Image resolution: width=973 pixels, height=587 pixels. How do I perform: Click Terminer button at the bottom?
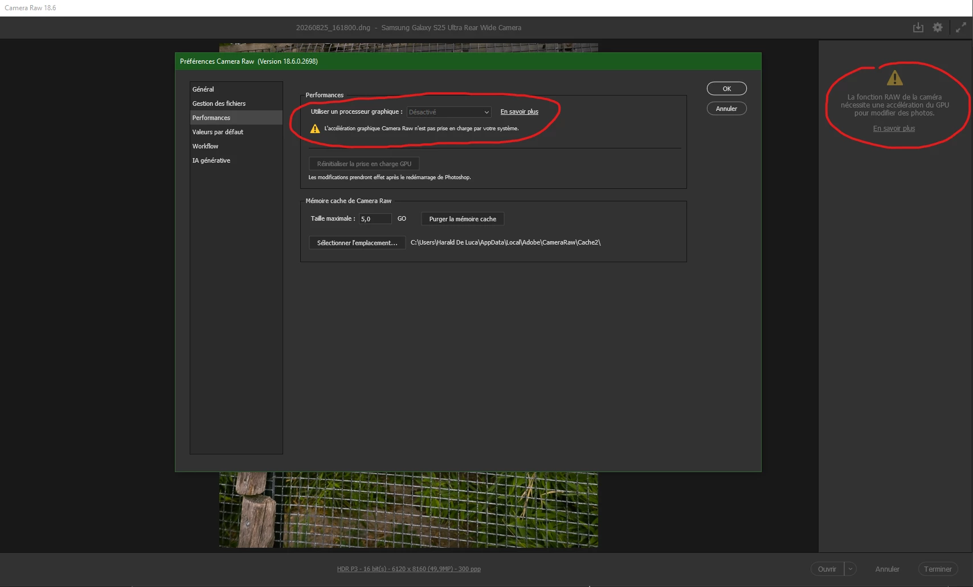click(x=938, y=569)
